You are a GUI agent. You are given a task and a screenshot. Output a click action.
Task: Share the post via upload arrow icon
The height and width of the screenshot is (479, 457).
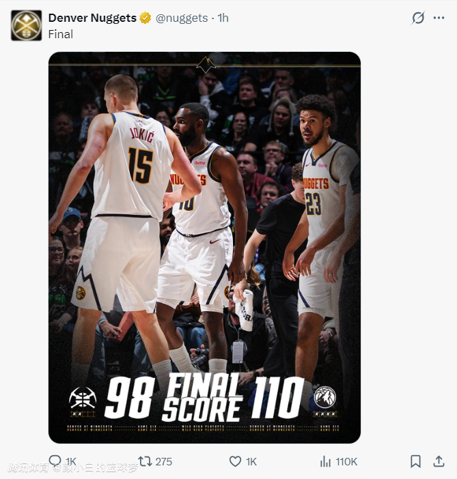[439, 461]
